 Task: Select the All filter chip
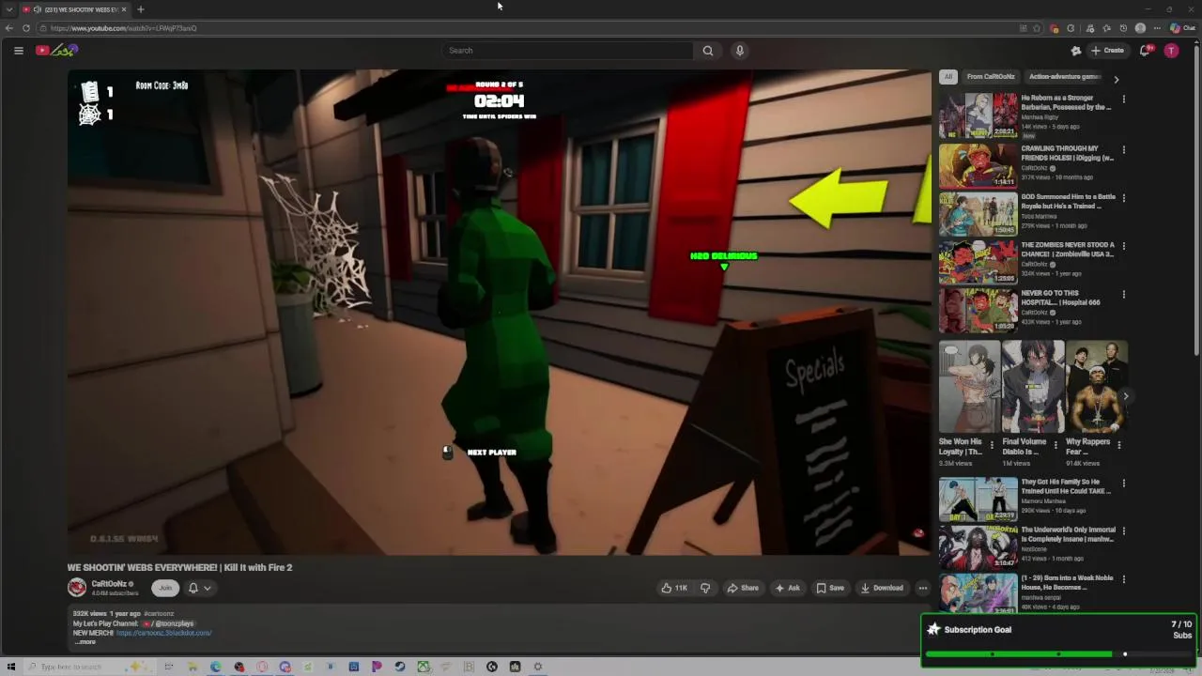coord(948,77)
